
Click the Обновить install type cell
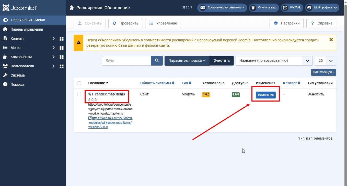[316, 94]
